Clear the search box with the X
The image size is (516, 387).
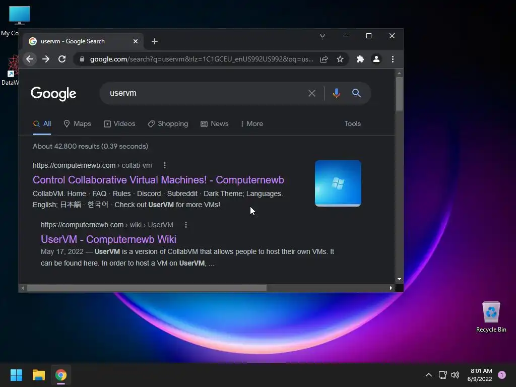coord(311,93)
